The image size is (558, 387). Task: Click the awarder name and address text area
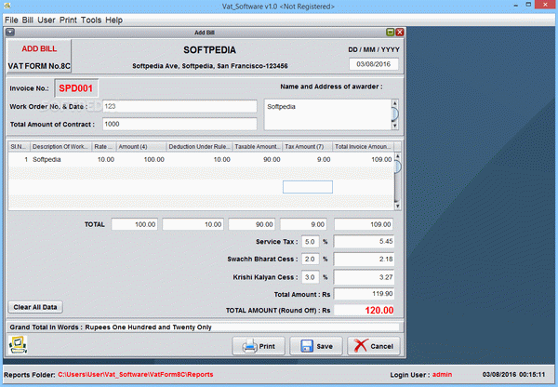tap(327, 114)
